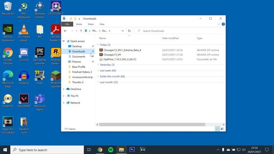The height and width of the screenshot is (154, 274).
Task: Open Photoshop from the taskbar
Action: (132, 150)
